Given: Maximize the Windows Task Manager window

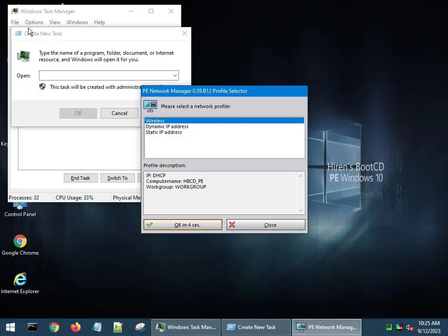Looking at the screenshot, I should click(x=151, y=11).
